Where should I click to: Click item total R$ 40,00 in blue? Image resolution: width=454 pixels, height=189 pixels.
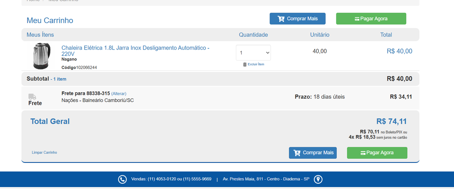point(400,51)
